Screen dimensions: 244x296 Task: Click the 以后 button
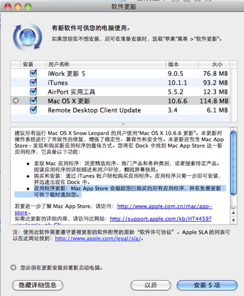point(151,285)
